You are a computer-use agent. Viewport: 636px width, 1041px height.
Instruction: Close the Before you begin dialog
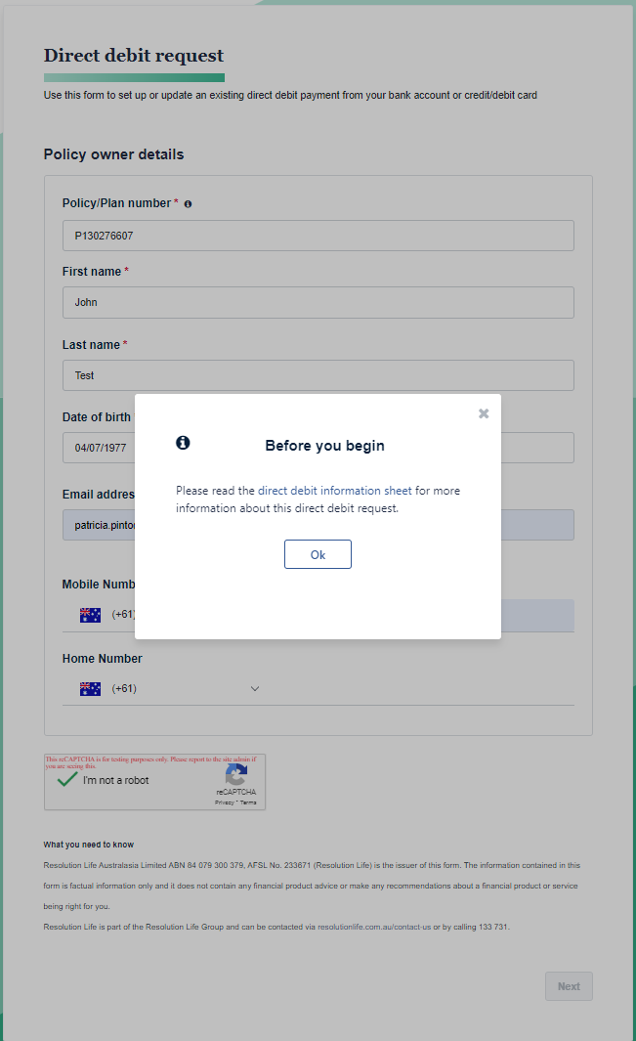[x=484, y=413]
